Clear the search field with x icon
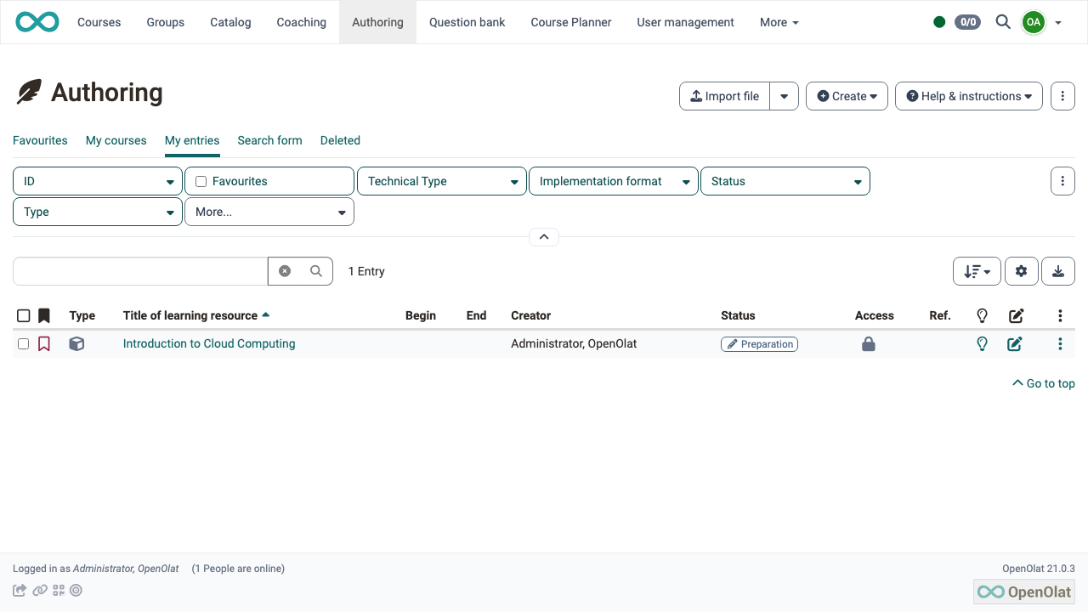The width and height of the screenshot is (1088, 612). pos(285,271)
